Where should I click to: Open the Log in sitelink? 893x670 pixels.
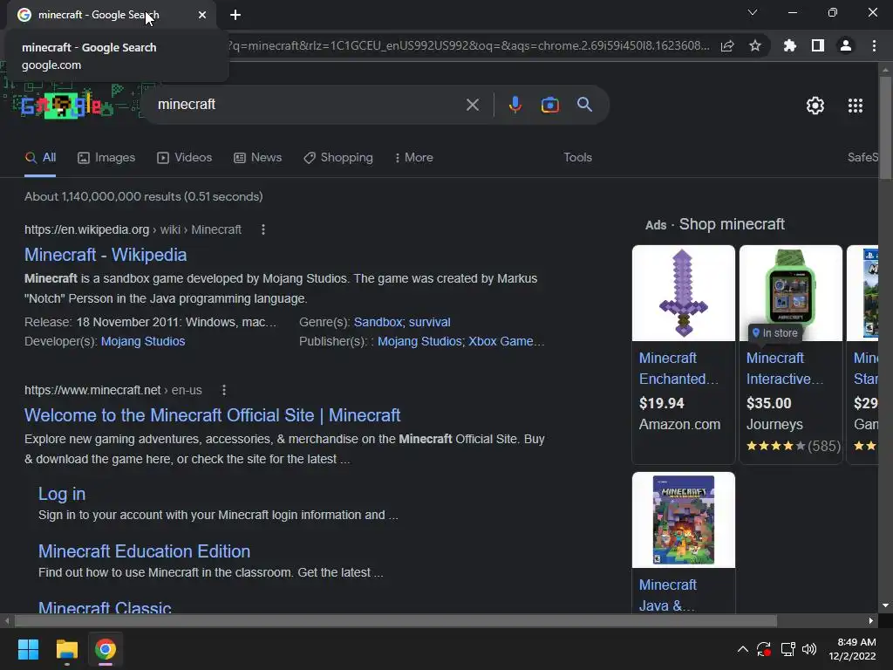point(62,494)
